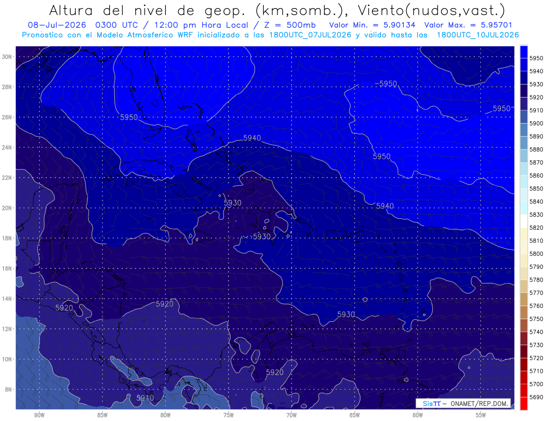The height and width of the screenshot is (421, 545).
Task: Pick the white swatch between 5830 and 5820
Action: [524, 221]
